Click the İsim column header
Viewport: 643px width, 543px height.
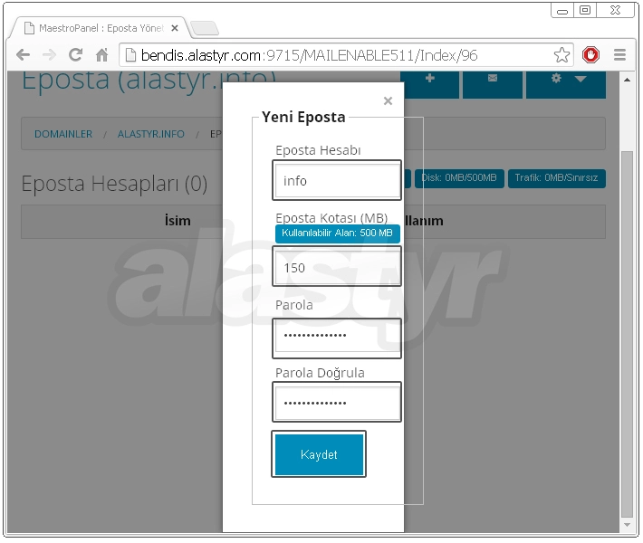pyautogui.click(x=178, y=221)
